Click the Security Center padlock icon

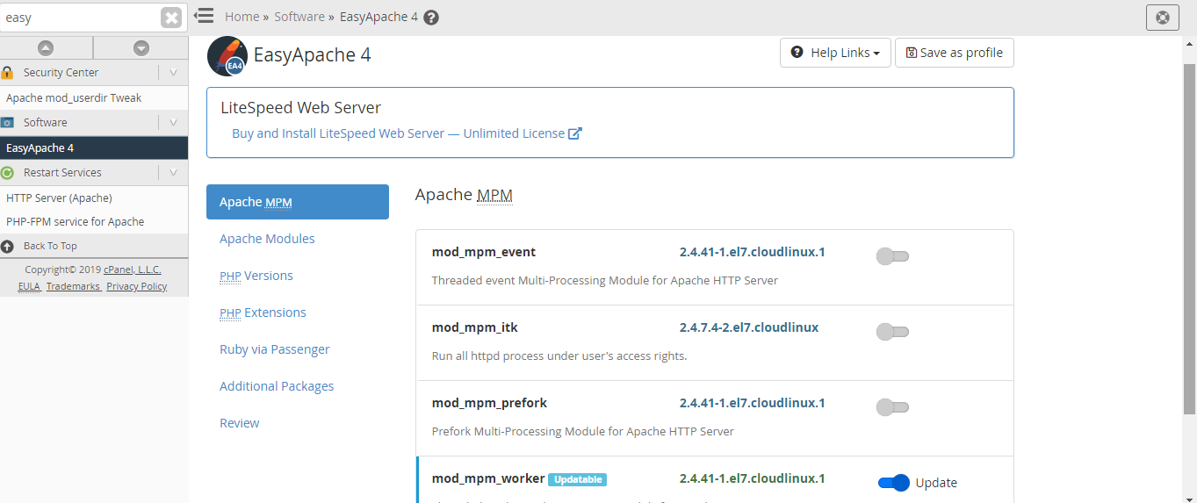8,73
